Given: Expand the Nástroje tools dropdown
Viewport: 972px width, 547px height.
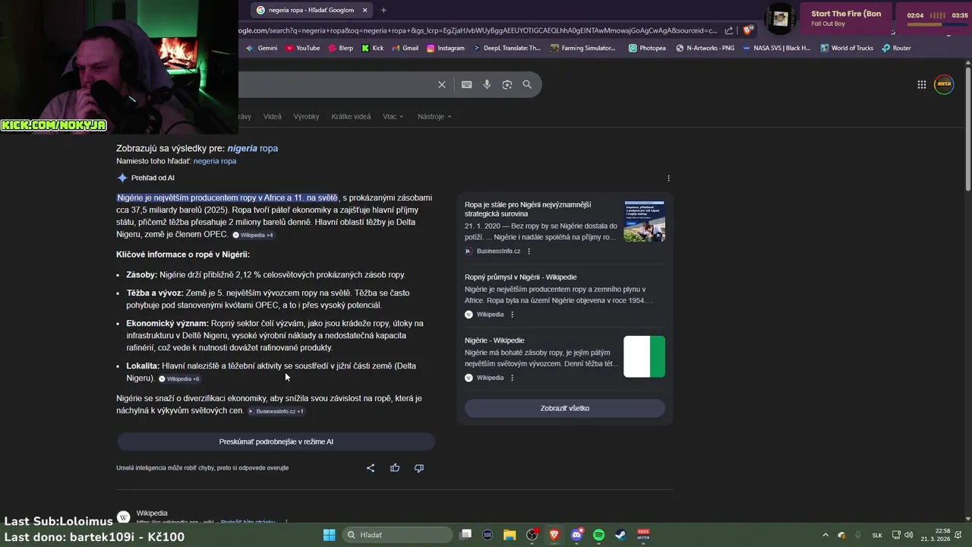Looking at the screenshot, I should coord(434,116).
